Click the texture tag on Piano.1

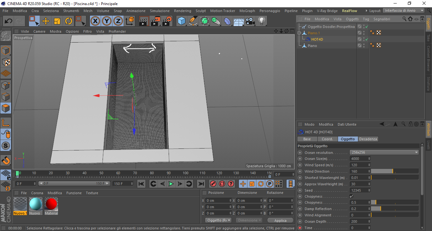pyautogui.click(x=379, y=33)
